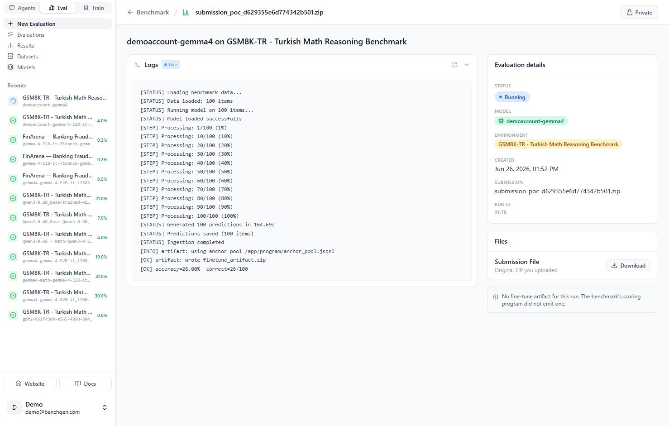Click log line 'wrote finetune_artifact.zip'
The image size is (669, 426).
pos(203,260)
